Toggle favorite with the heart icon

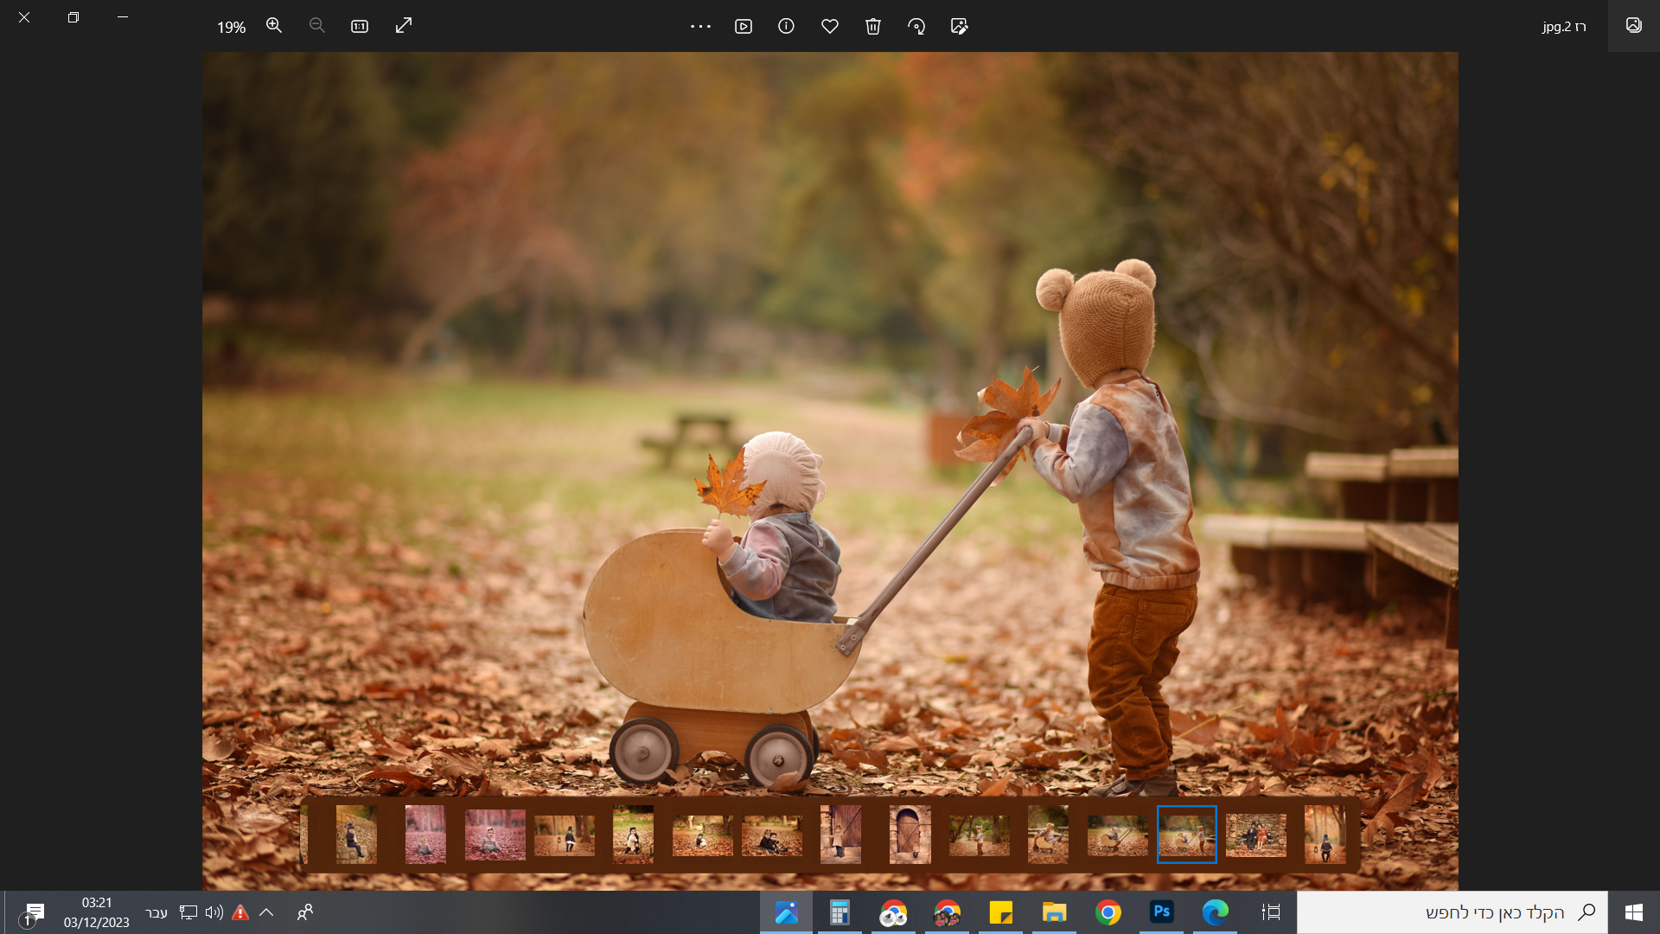click(830, 26)
